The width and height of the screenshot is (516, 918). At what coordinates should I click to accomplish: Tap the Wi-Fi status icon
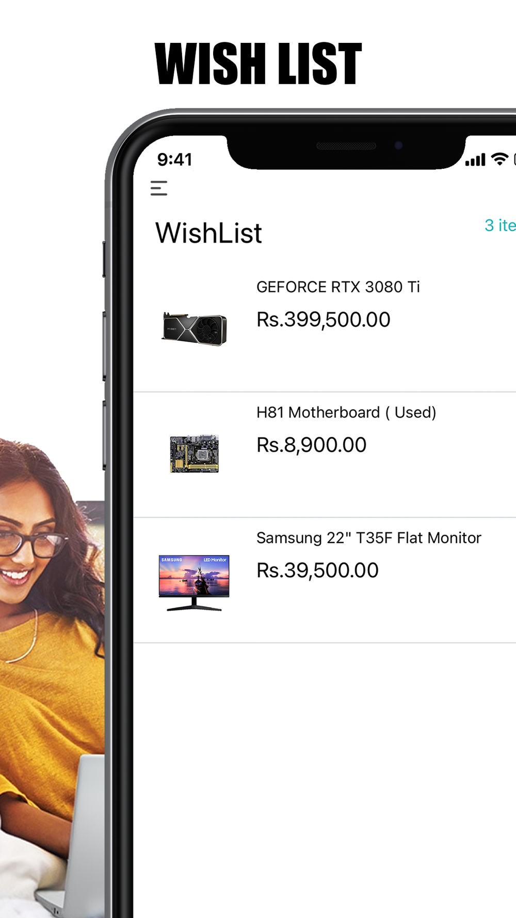pos(499,159)
